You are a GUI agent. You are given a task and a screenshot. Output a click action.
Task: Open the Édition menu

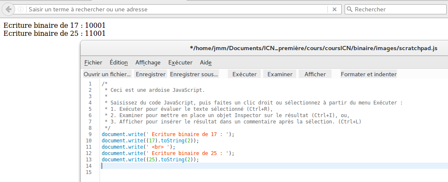click(x=119, y=62)
